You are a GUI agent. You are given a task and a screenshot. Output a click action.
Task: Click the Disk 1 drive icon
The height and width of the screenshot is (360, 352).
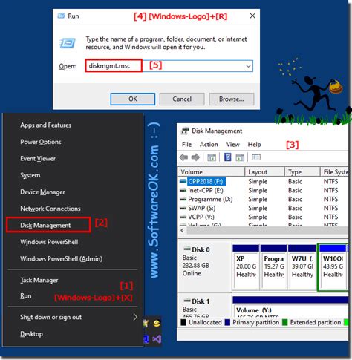tap(187, 301)
